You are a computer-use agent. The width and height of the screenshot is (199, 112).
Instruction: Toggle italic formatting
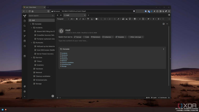tap(80, 19)
